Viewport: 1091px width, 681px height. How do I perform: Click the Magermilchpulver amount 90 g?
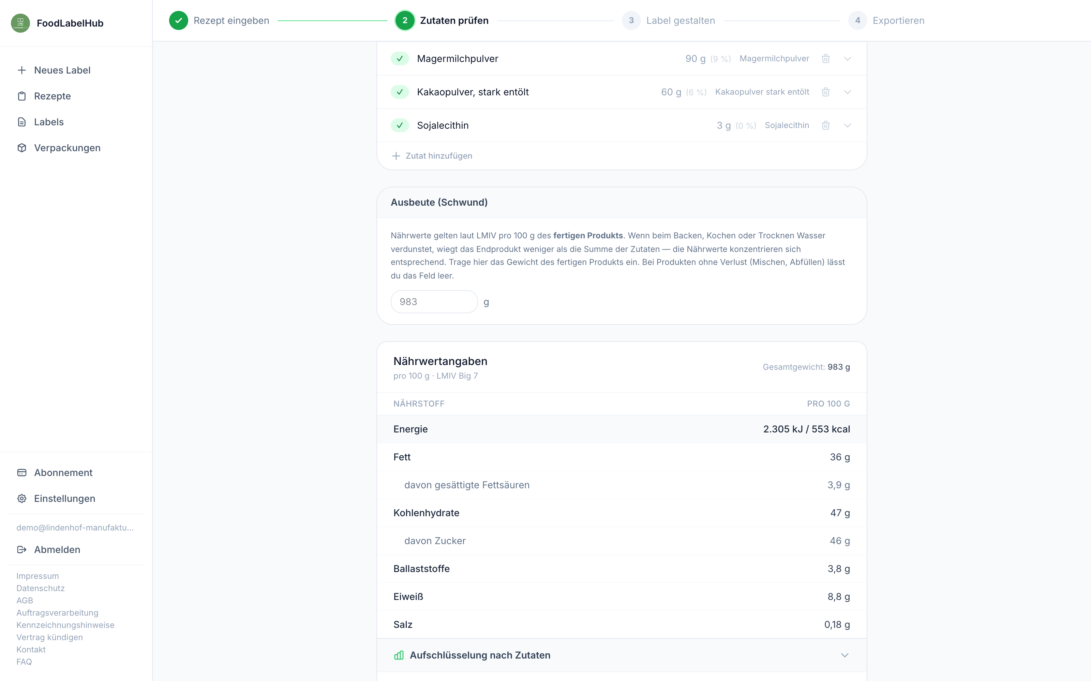[x=695, y=59]
